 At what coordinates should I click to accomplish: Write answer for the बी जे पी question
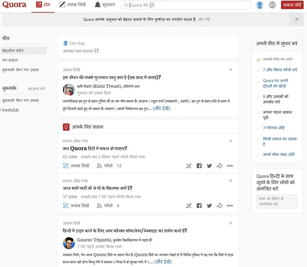point(76,206)
